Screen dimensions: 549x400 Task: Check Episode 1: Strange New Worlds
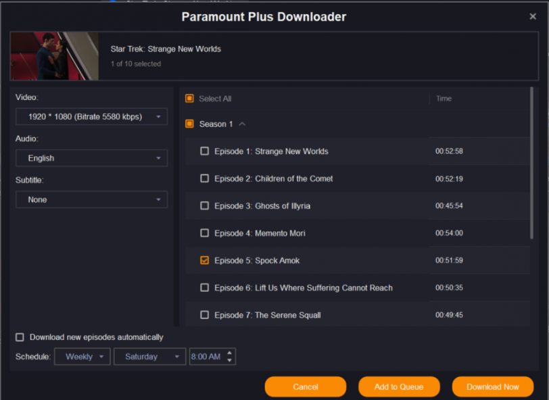[x=204, y=151]
